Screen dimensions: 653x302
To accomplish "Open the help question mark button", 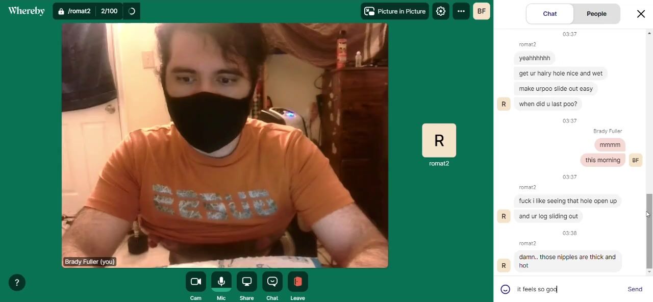I will pyautogui.click(x=17, y=283).
